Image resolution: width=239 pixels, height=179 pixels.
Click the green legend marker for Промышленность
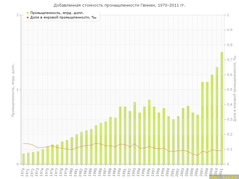(28, 13)
